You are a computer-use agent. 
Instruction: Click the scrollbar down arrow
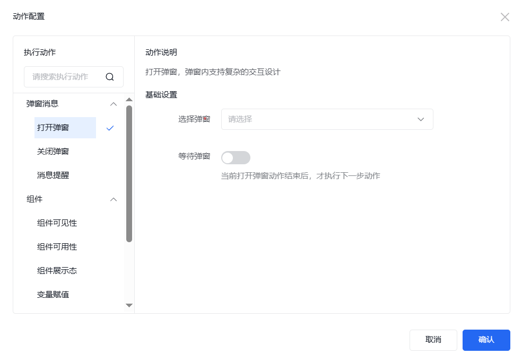pos(129,305)
